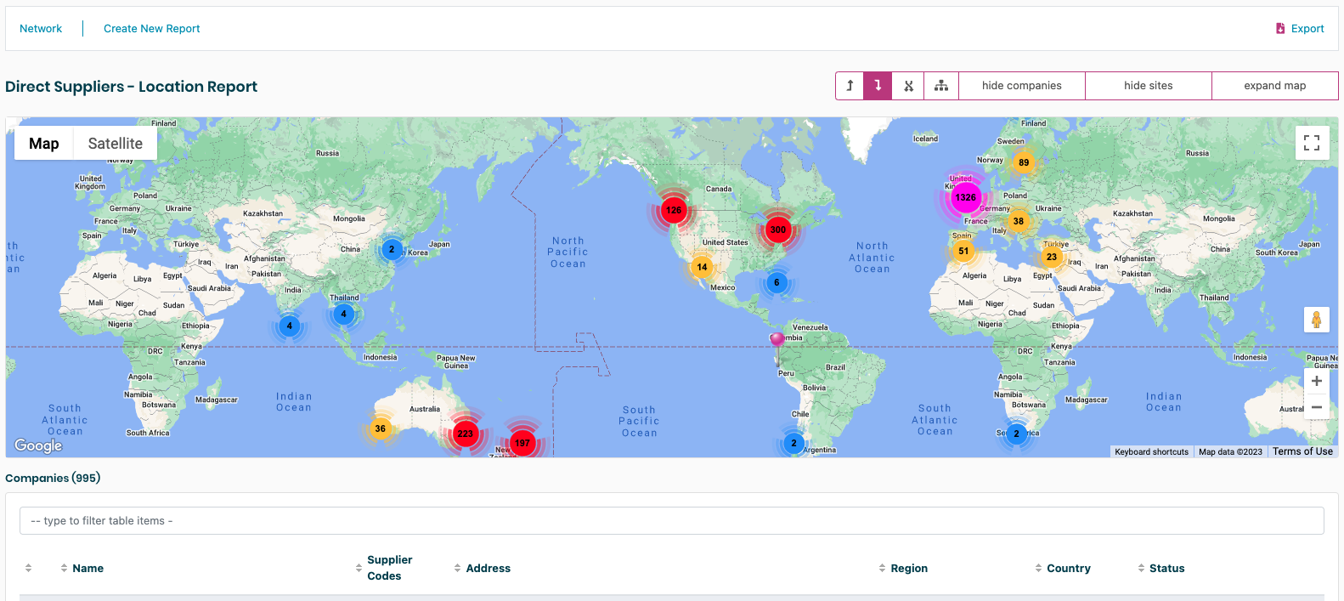Open the Network menu item
The image size is (1344, 601).
pyautogui.click(x=41, y=29)
